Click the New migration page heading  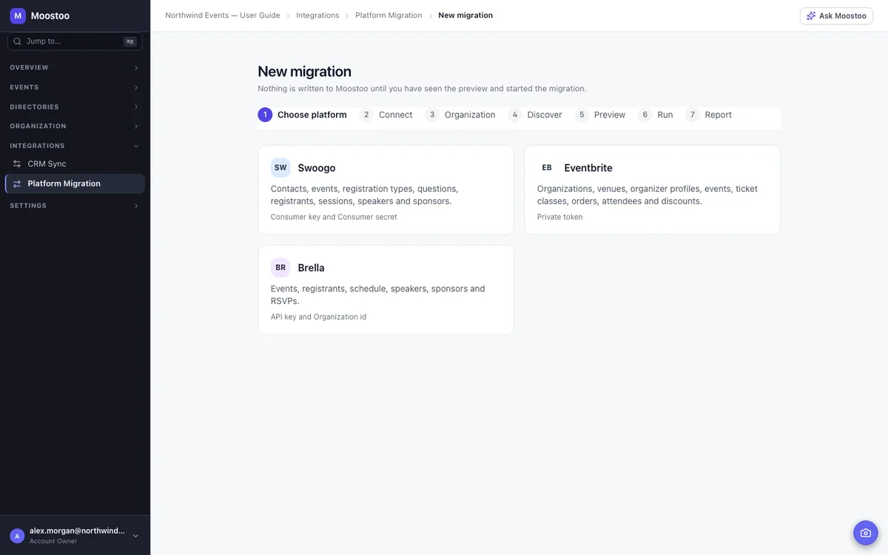304,72
